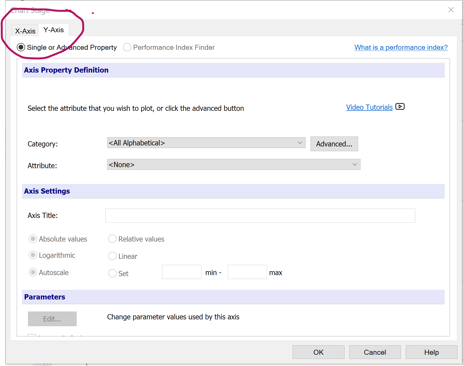Click the max value input box

247,272
